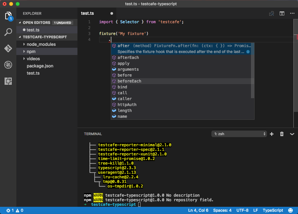Click the smiley feedback icon
The image size is (298, 214).
point(290,210)
